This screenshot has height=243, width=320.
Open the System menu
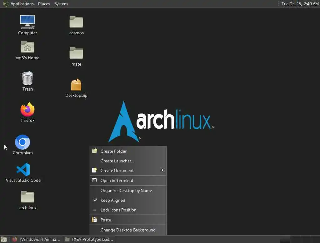pyautogui.click(x=61, y=4)
